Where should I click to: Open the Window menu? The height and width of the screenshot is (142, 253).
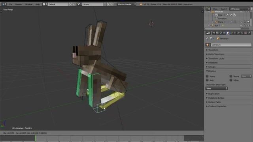(x=29, y=4)
